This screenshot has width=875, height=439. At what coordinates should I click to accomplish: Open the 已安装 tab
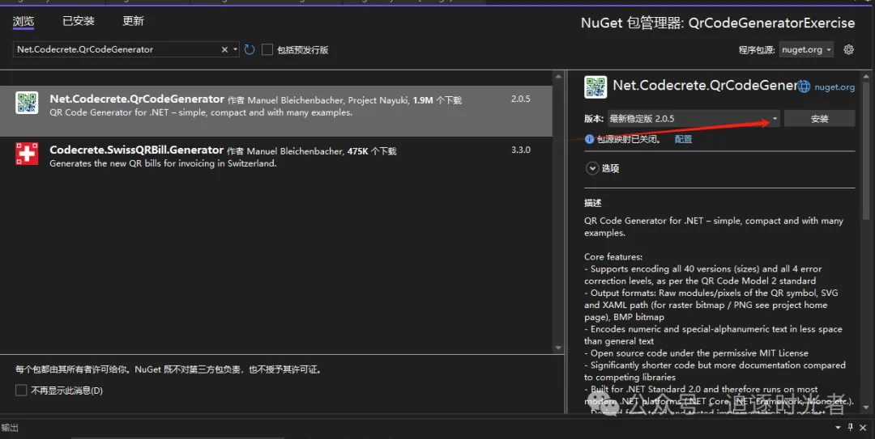point(79,21)
